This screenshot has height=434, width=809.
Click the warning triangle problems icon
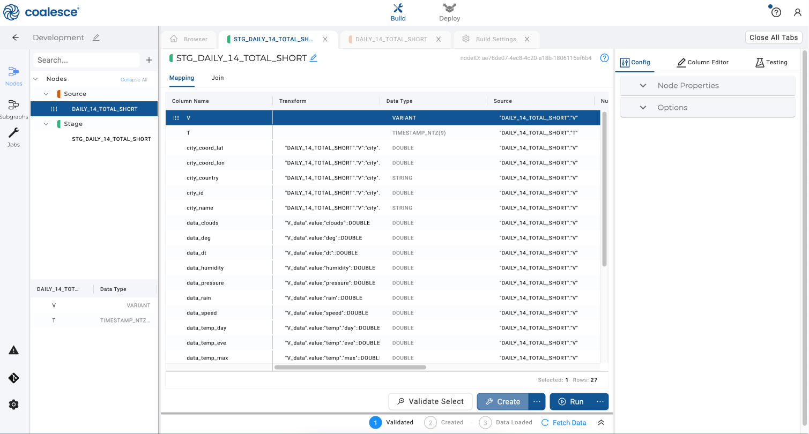pyautogui.click(x=14, y=350)
